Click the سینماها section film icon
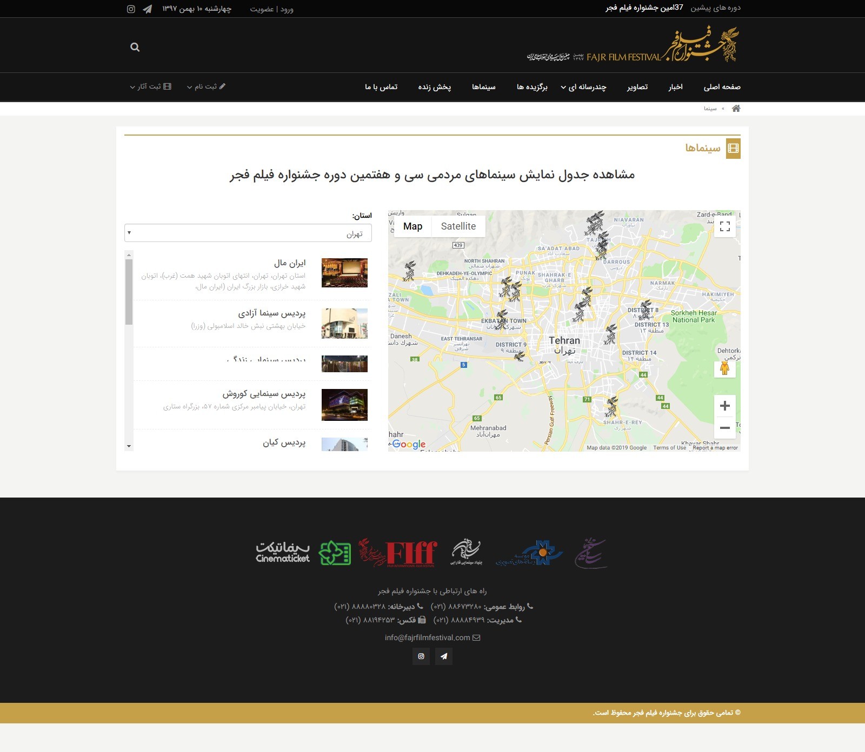Viewport: 865px width, 752px height. coord(733,148)
